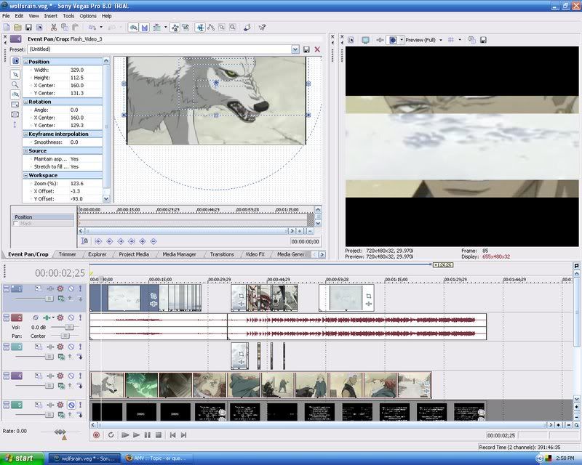The image size is (582, 465).
Task: Save the Pan/Crop preset
Action: tap(306, 49)
